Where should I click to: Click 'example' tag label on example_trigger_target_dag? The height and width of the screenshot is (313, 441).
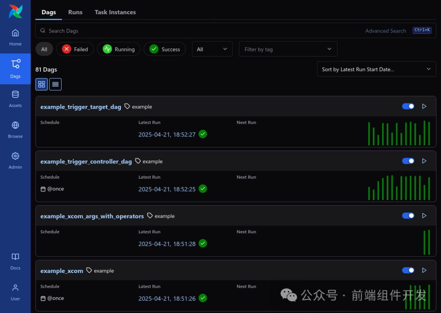point(142,107)
